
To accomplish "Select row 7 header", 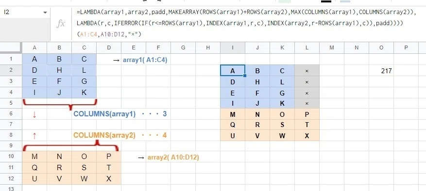I will pos(11,125).
